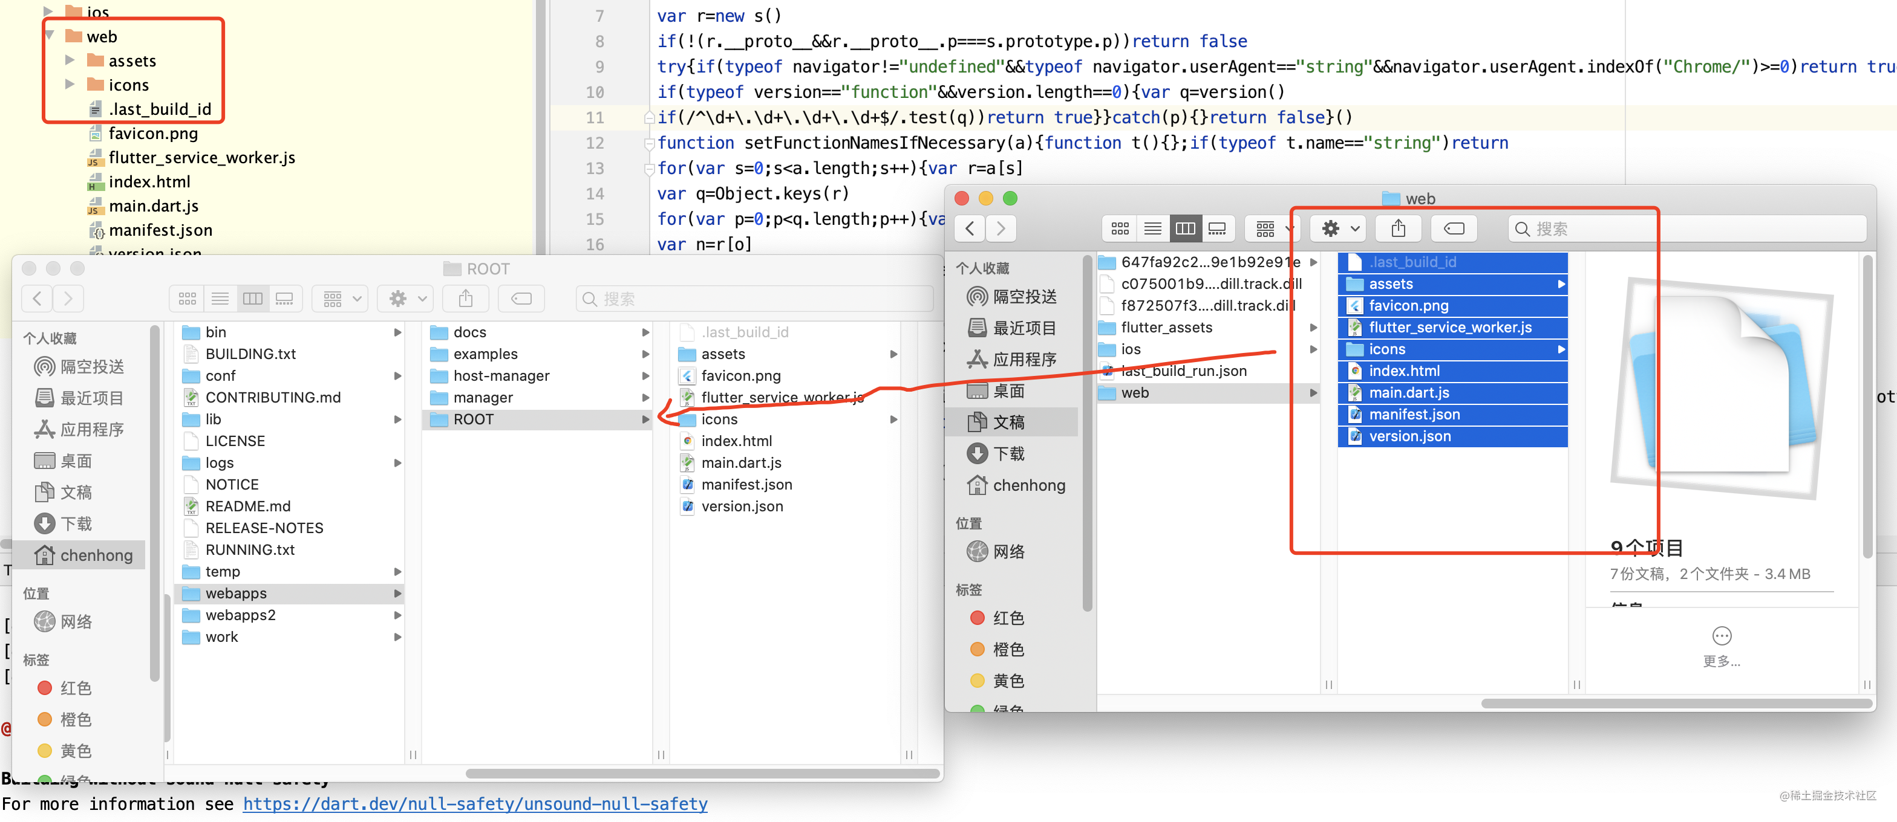Switch ROOT Finder window to column view

[252, 299]
